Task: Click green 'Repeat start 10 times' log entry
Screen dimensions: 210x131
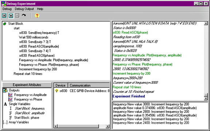Action: [127, 87]
